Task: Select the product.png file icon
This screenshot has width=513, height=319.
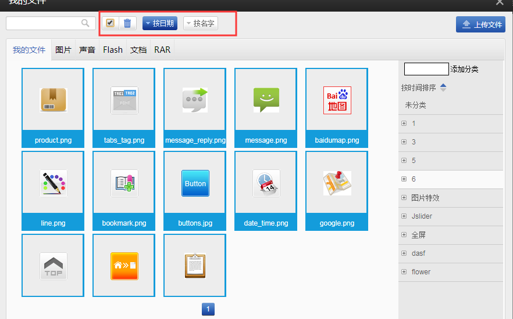Action: (53, 100)
